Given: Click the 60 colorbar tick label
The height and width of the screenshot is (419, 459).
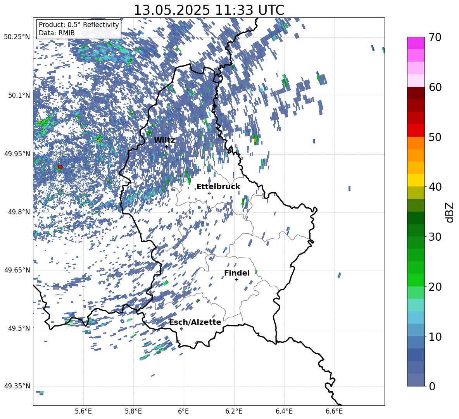Looking at the screenshot, I should [x=435, y=87].
